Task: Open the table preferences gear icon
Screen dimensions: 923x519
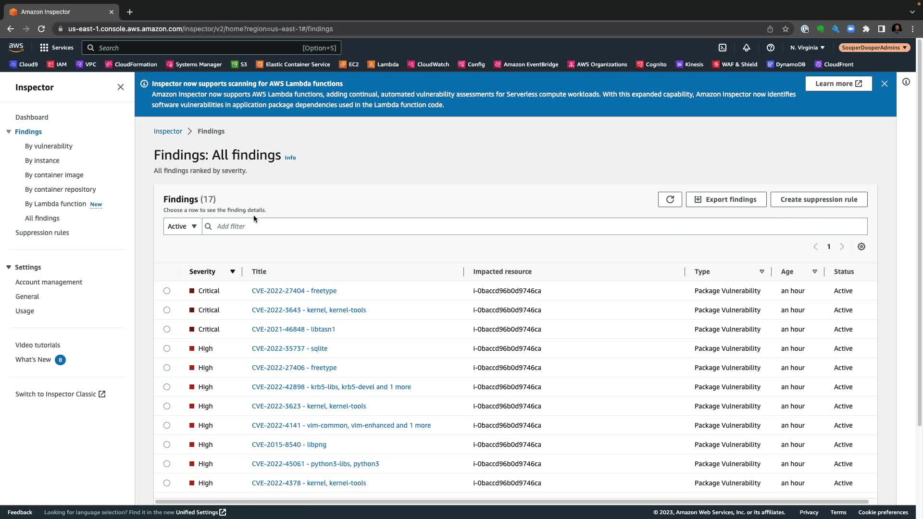Action: pyautogui.click(x=861, y=247)
